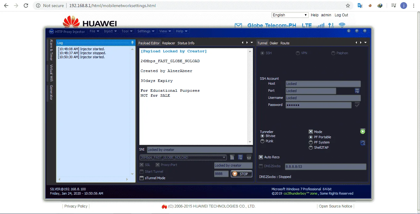
Task: Switch to the Payload Editor tab
Action: tap(149, 43)
